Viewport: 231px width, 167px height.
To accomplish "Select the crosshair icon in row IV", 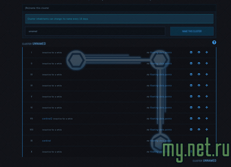I will 207,86.
